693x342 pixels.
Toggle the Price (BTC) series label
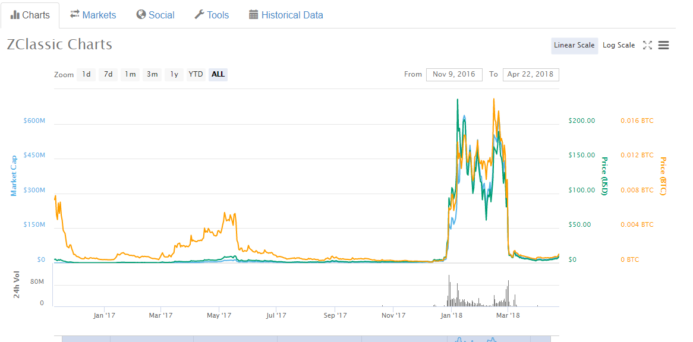(x=662, y=176)
